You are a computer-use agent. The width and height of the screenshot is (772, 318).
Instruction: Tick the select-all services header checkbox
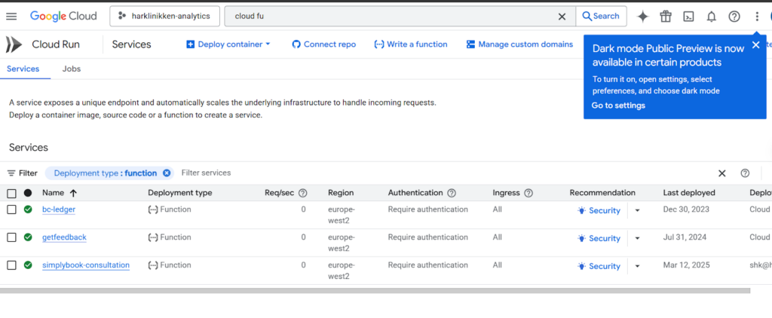coord(11,193)
